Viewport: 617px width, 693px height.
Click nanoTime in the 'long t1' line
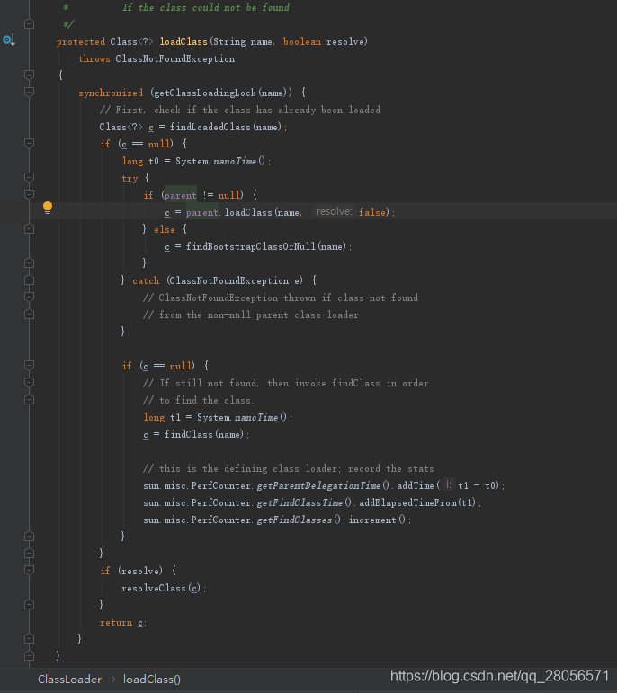256,417
